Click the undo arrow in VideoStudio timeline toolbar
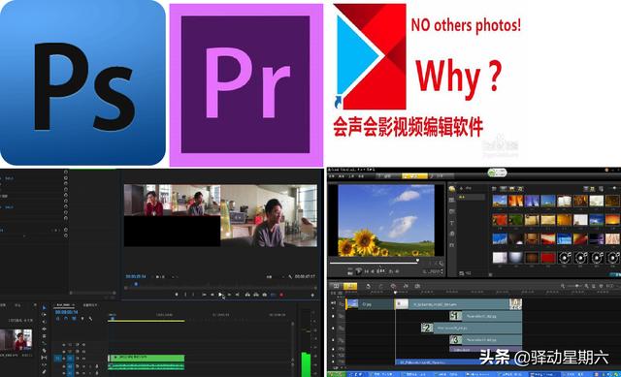This screenshot has width=621, height=377. point(368,286)
